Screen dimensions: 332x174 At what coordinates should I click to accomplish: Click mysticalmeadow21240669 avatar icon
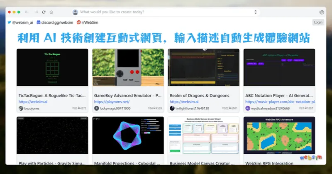(x=248, y=108)
